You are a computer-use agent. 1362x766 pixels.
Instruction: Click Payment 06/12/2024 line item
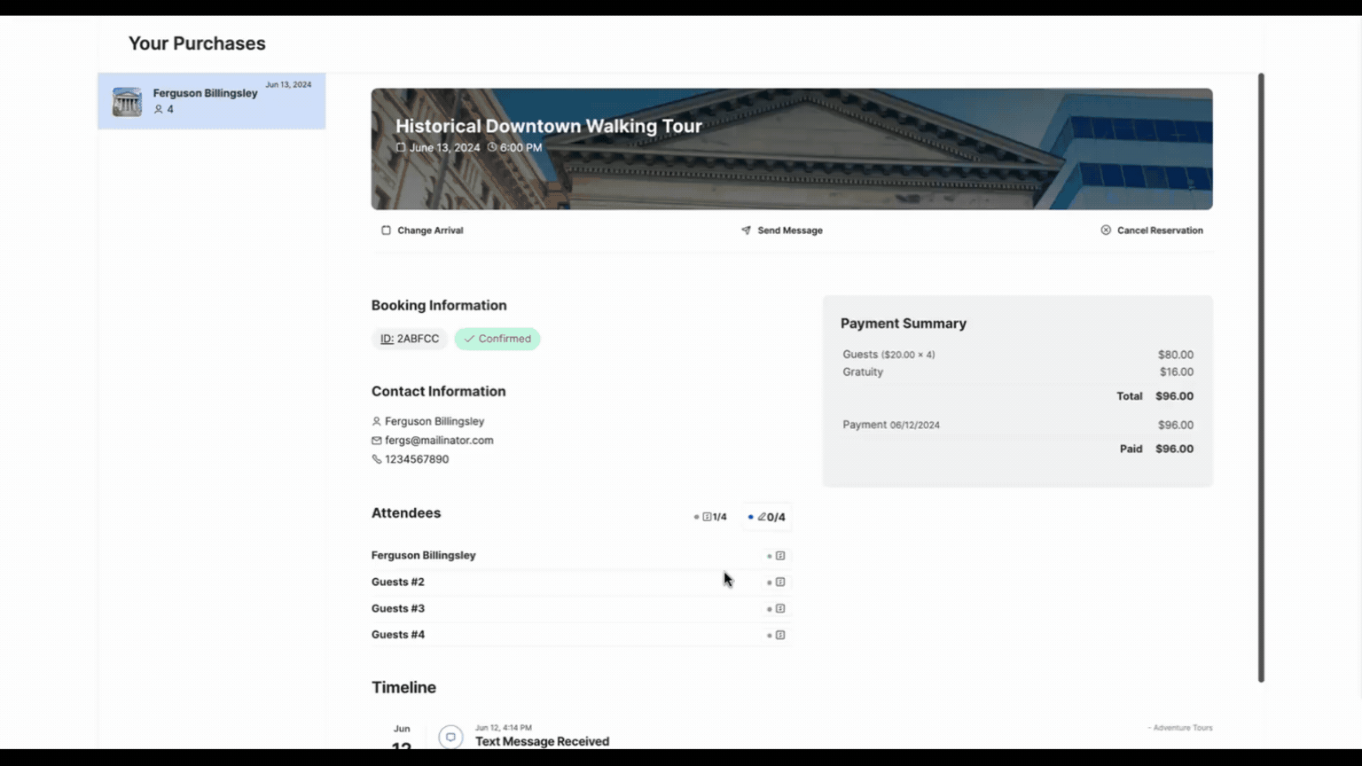pos(1018,426)
